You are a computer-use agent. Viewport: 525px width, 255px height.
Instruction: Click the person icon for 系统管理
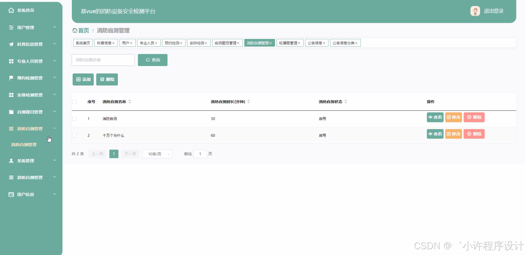11,161
